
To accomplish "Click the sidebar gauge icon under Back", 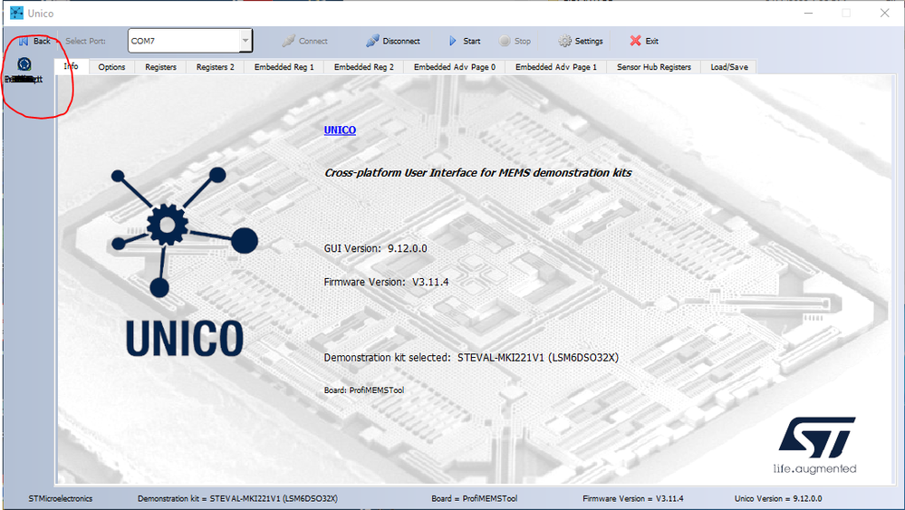I will [x=24, y=64].
